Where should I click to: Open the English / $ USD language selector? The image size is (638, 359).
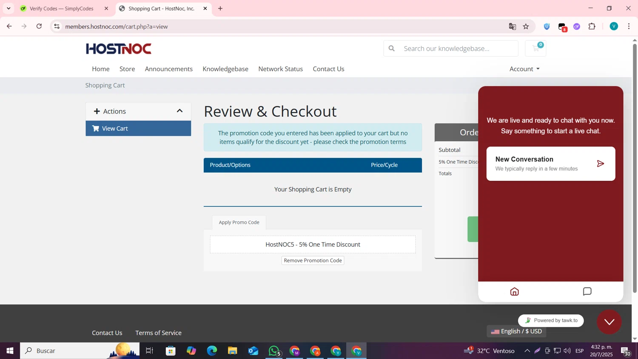click(516, 331)
